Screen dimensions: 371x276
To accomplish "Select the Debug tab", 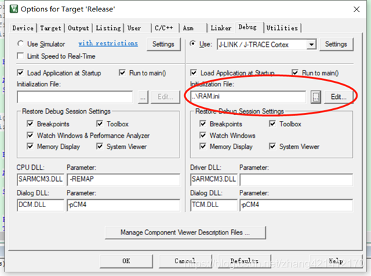I will tap(248, 27).
